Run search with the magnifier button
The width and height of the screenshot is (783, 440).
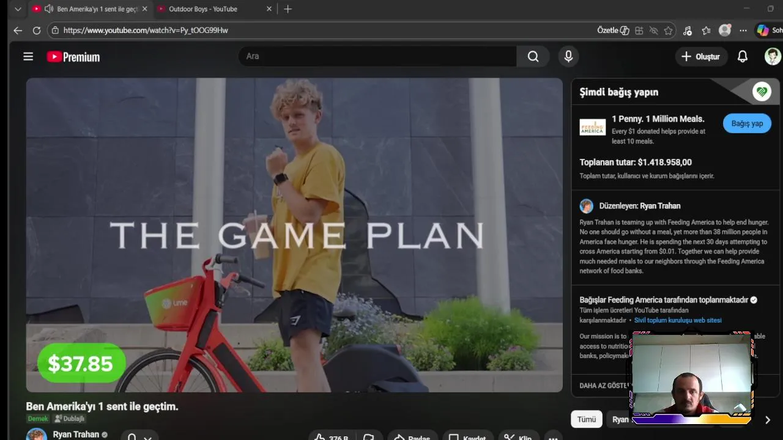click(x=533, y=56)
